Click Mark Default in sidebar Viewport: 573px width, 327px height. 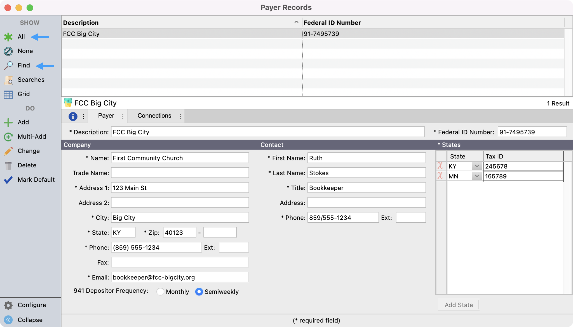tap(36, 180)
